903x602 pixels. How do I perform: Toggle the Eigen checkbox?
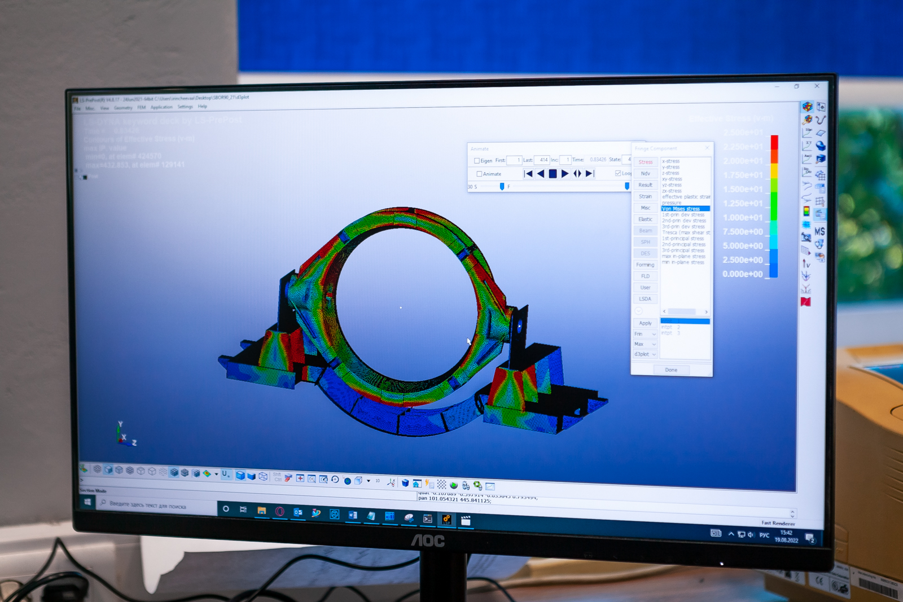(477, 161)
